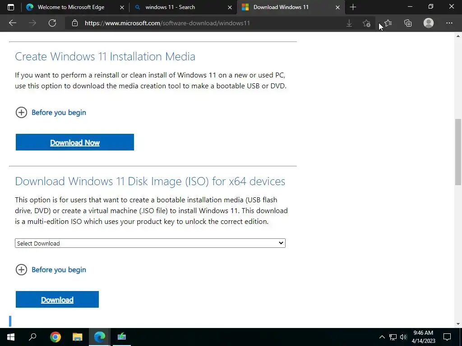Click the Create Windows 11 Installation Media heading

[x=105, y=56]
